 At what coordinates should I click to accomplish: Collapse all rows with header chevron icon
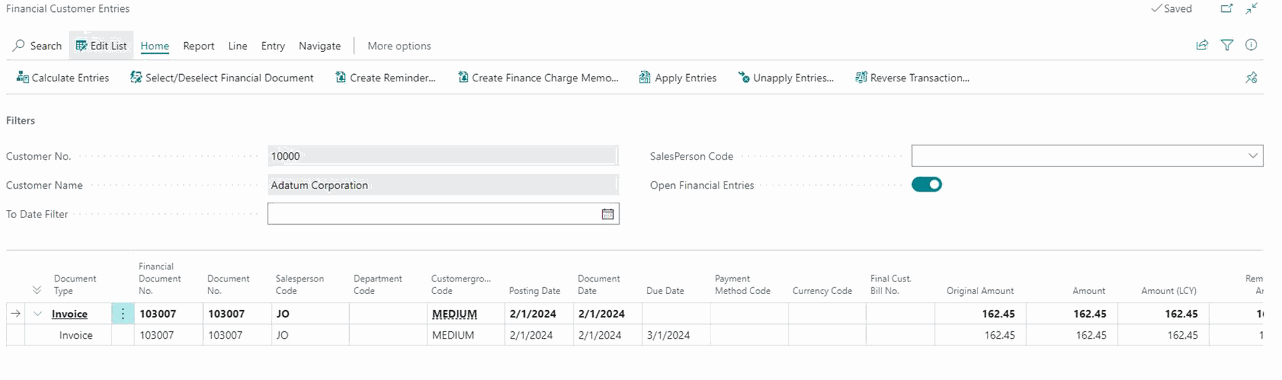(37, 290)
